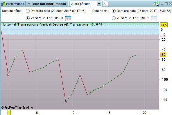Click the -10 red threshold label
172x115 pixels.
(x=163, y=35)
